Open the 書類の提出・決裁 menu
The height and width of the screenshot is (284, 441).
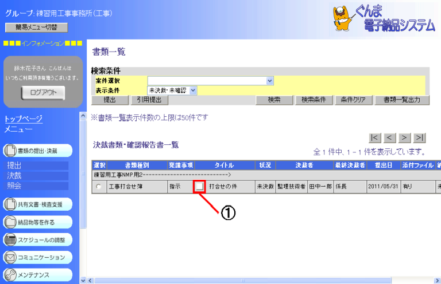coord(38,151)
